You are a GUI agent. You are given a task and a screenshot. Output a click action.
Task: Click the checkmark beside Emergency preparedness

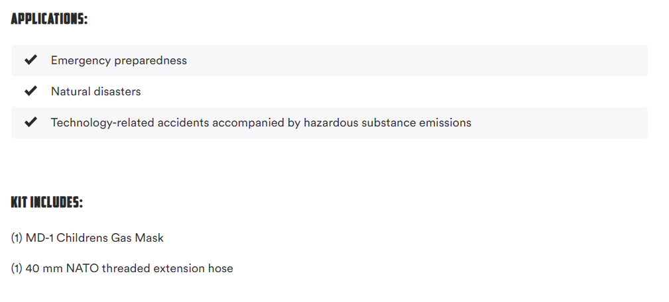[x=30, y=60]
